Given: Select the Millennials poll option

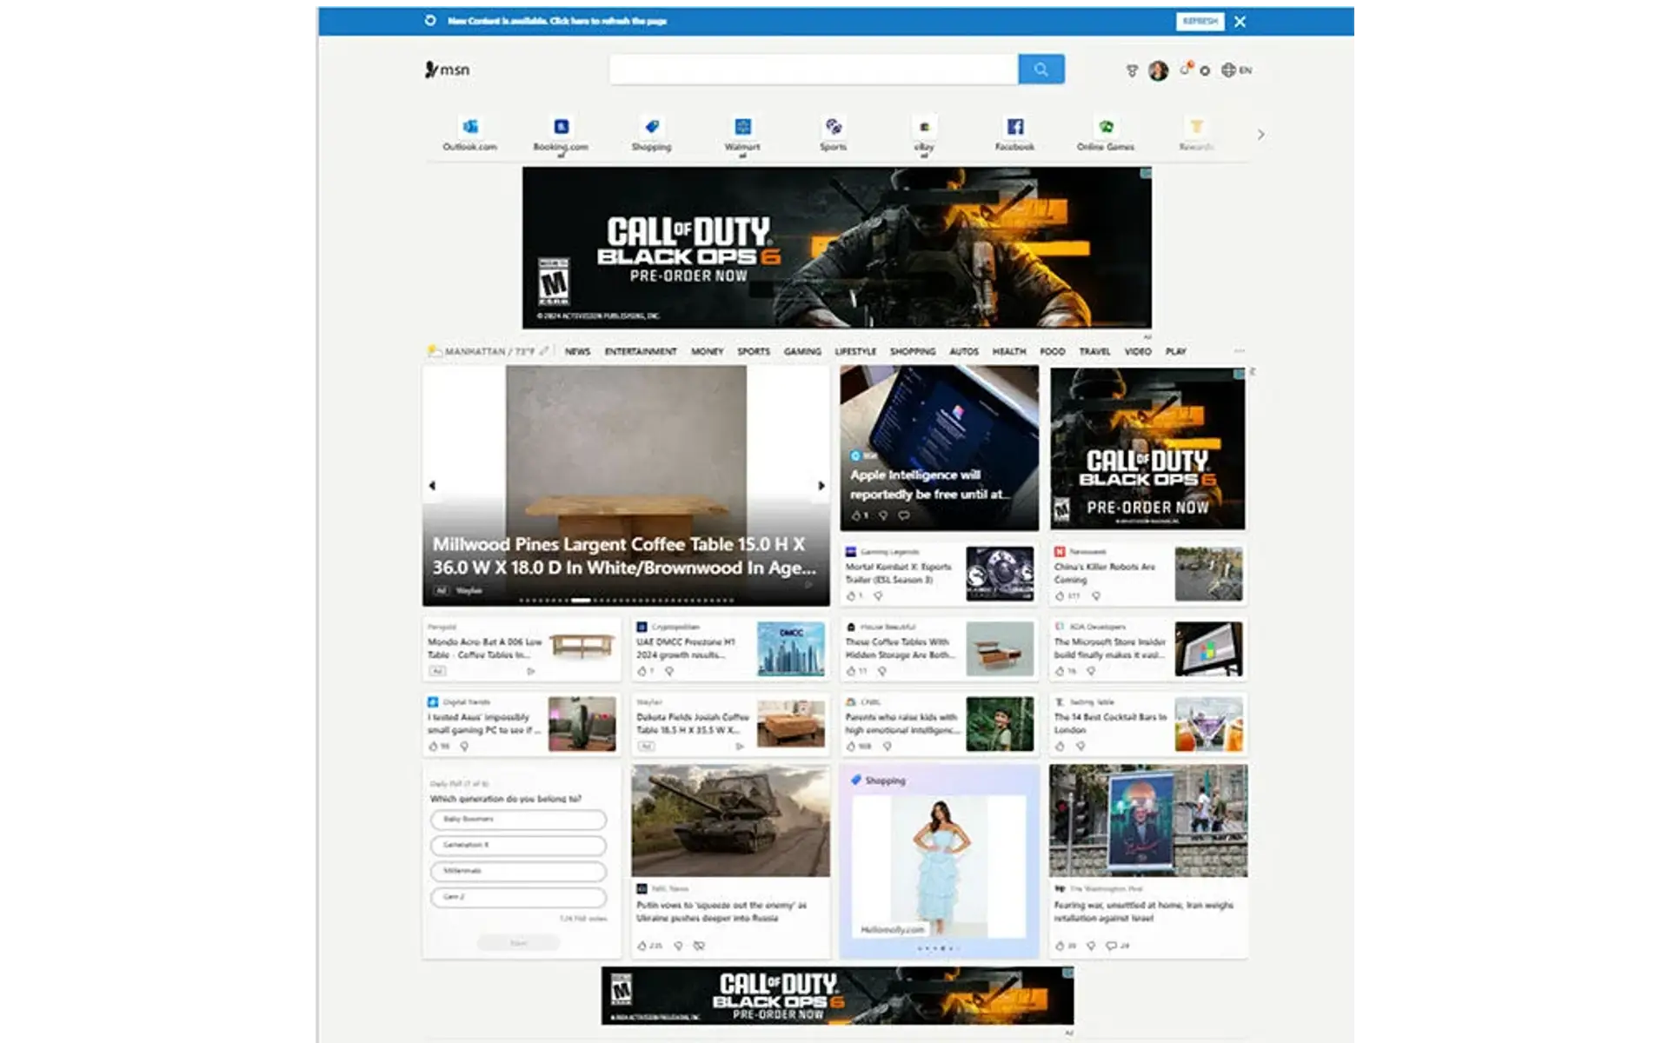Looking at the screenshot, I should coord(518,871).
